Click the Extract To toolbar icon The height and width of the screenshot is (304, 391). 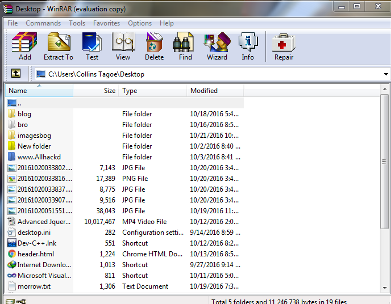click(59, 41)
